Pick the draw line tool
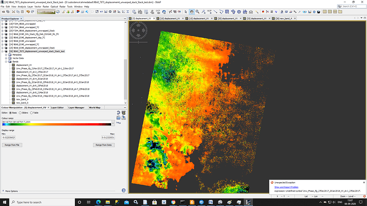The width and height of the screenshot is (367, 206). coord(215,12)
